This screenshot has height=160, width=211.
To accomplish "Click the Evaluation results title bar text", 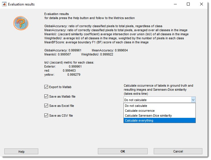I will pos(21,4).
